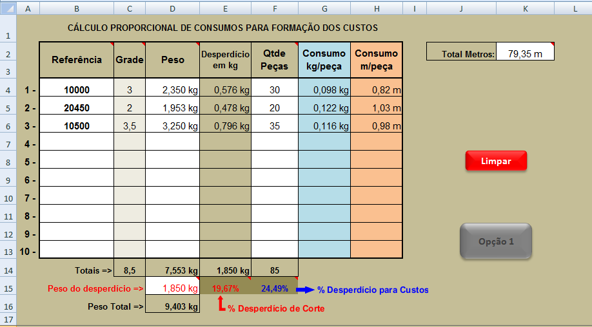Image resolution: width=592 pixels, height=327 pixels.
Task: Select the Total Metros value 79,35 m
Action: [x=525, y=54]
